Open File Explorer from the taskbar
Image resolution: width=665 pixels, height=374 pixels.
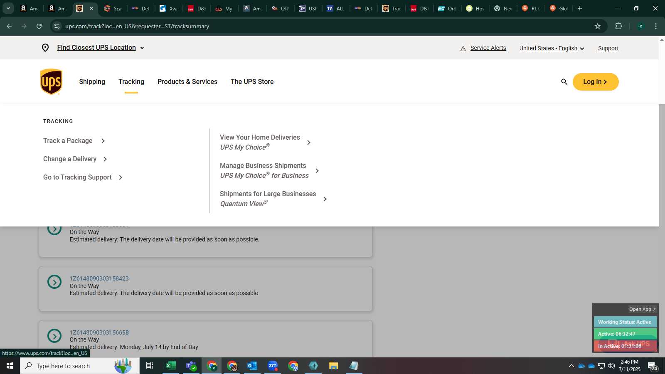(333, 366)
